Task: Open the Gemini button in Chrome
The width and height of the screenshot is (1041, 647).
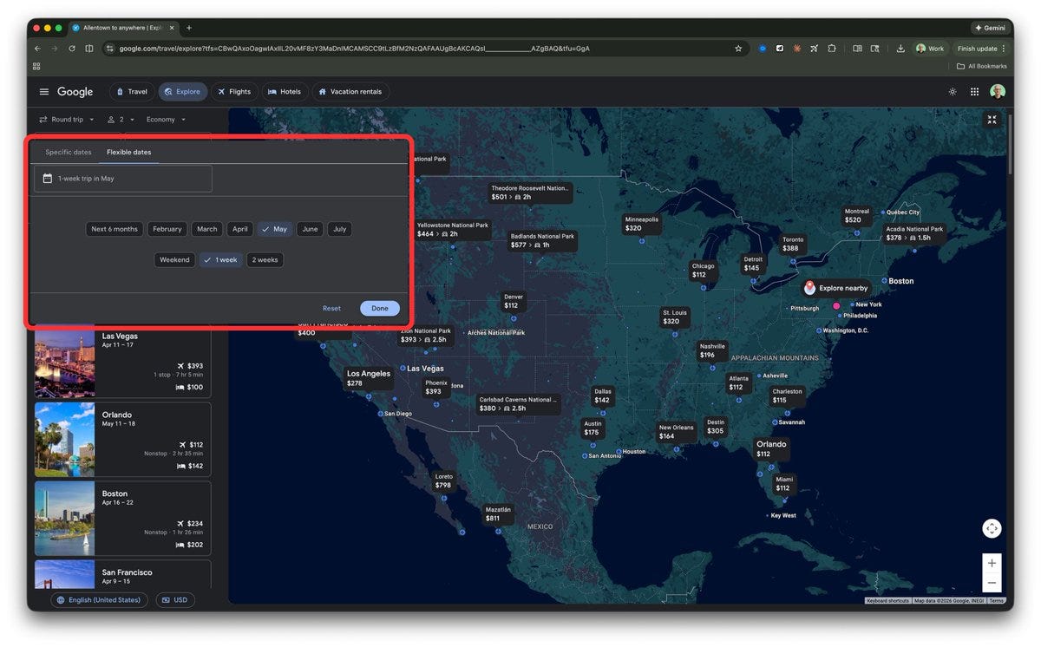Action: (990, 28)
